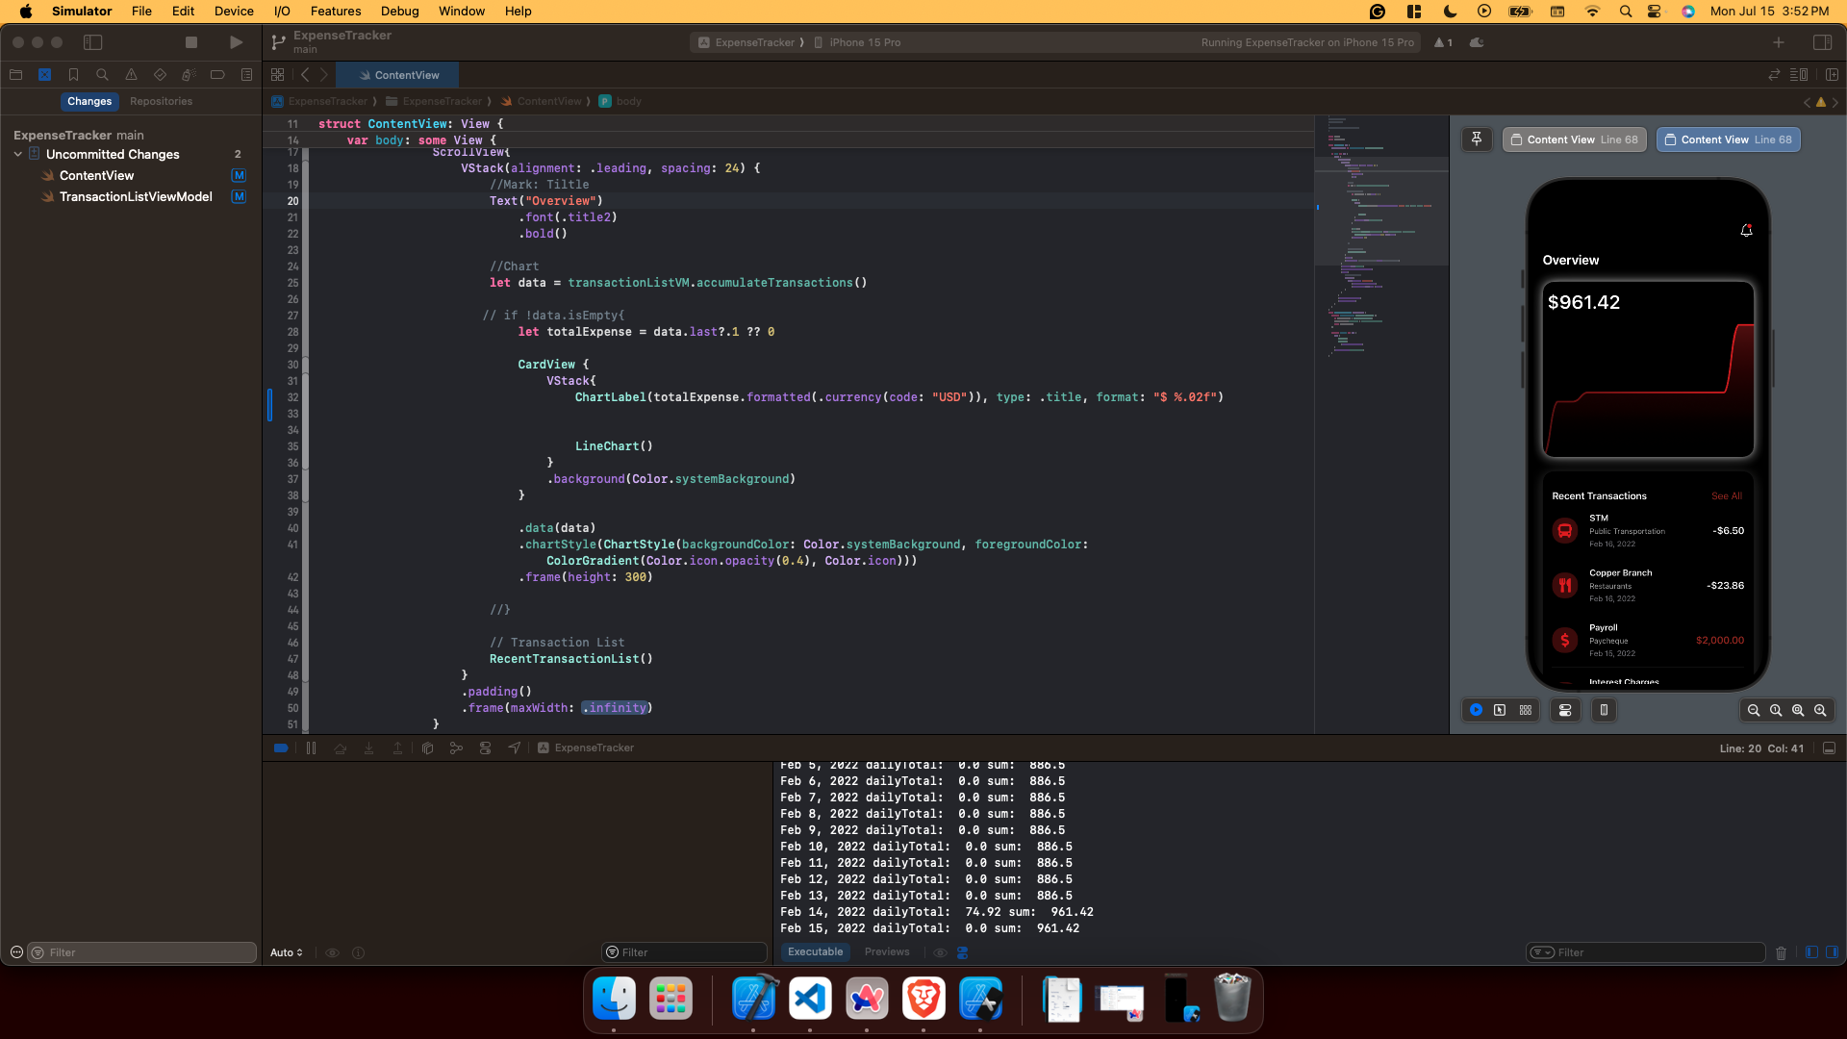Open the Bookmark navigator
This screenshot has width=1847, height=1039.
[73, 75]
